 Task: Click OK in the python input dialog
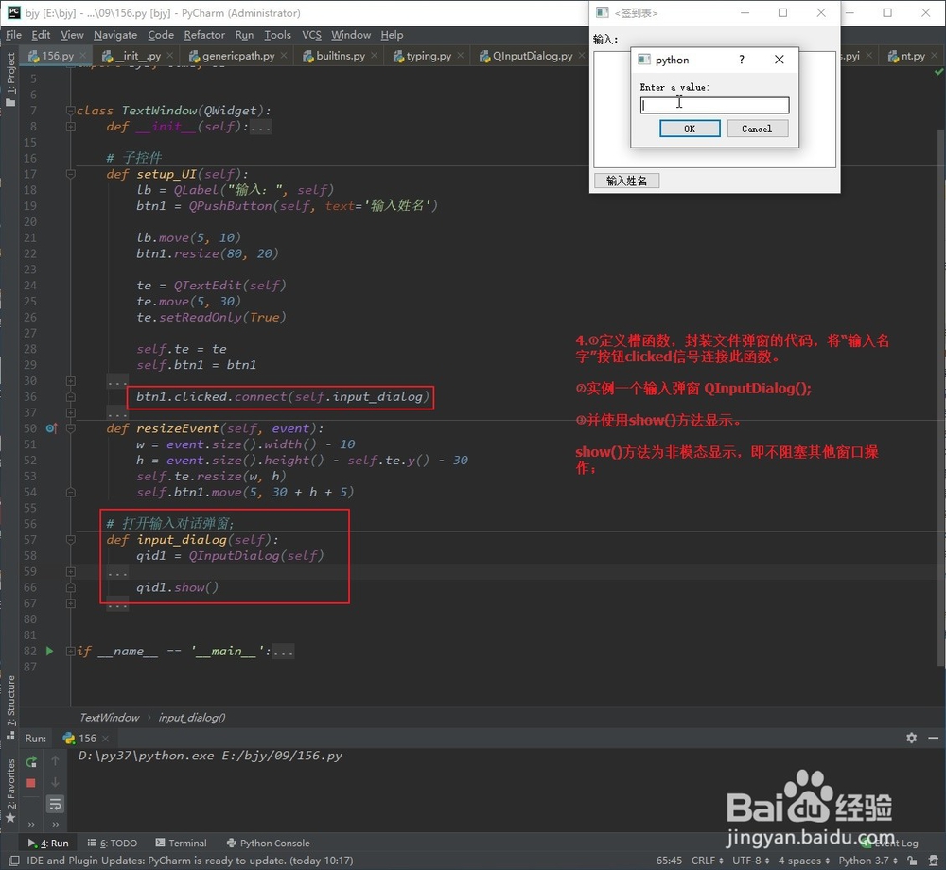pos(690,129)
